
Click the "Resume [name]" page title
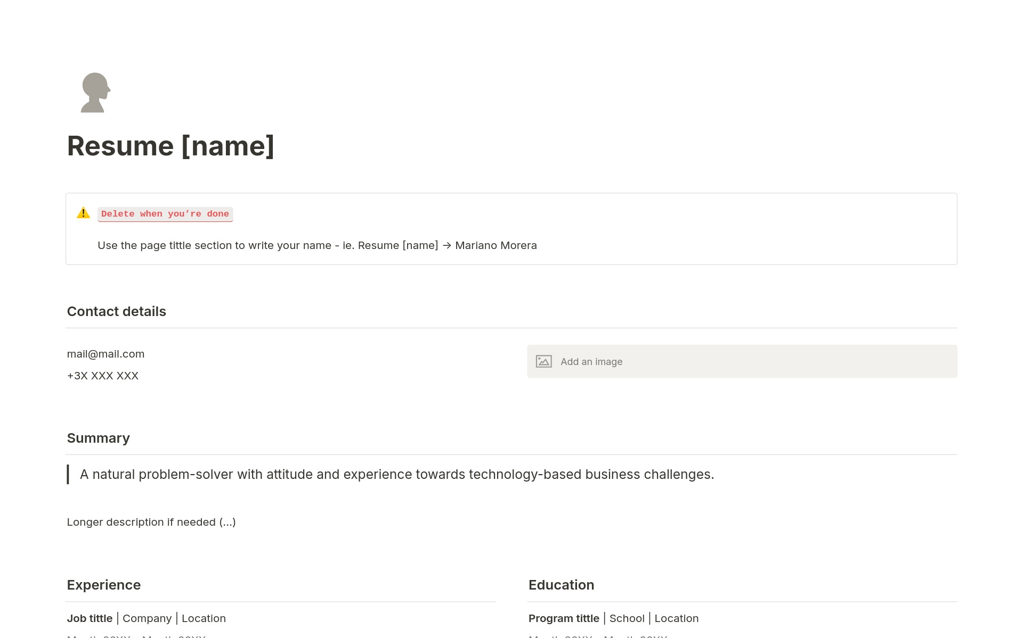pyautogui.click(x=170, y=146)
